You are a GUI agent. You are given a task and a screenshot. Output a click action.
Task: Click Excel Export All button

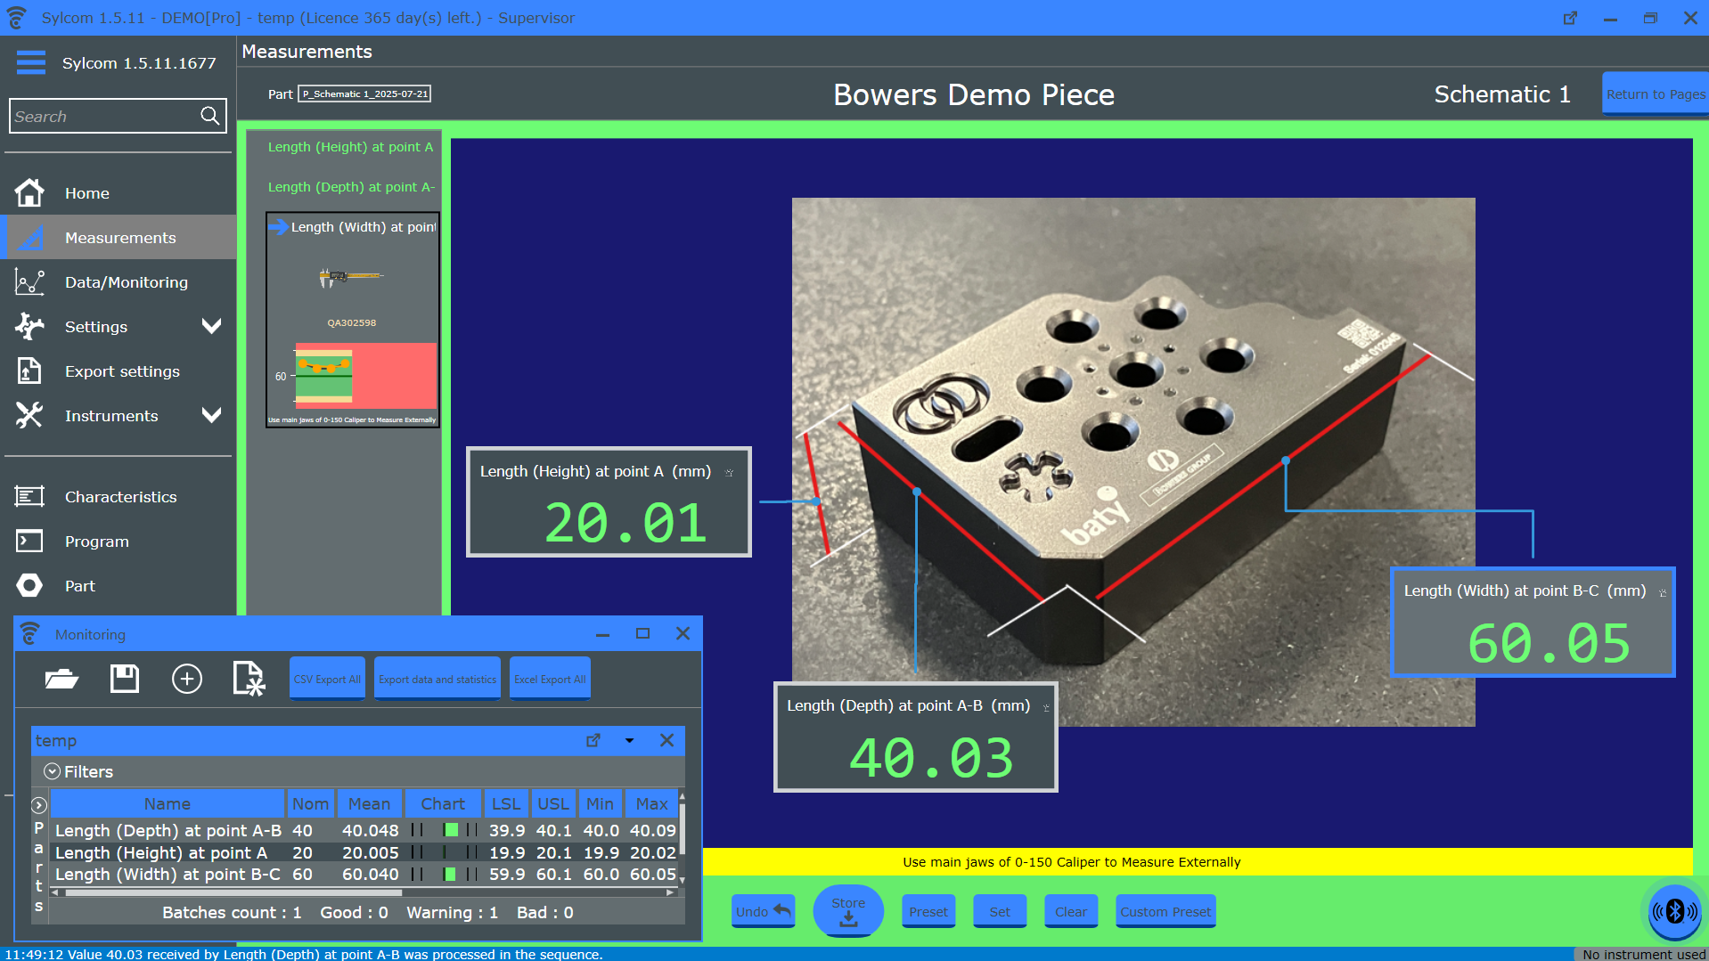[550, 679]
